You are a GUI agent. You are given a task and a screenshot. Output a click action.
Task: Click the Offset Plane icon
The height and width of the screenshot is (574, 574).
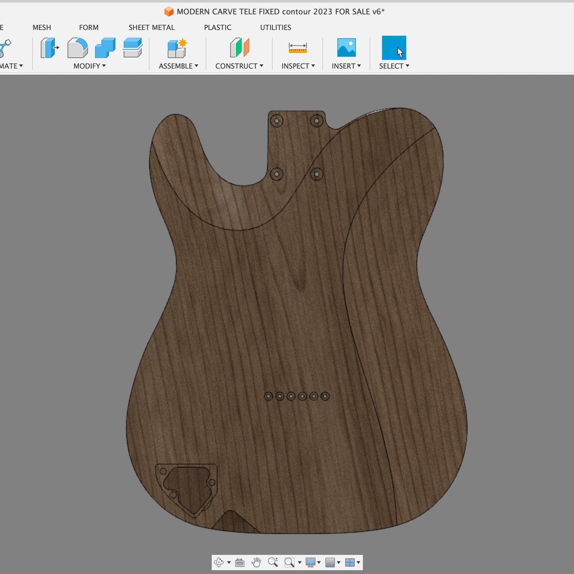[240, 48]
